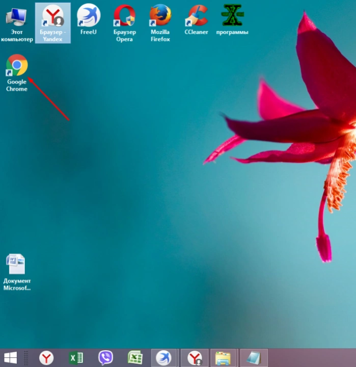The width and height of the screenshot is (356, 367).
Task: Switch to the Notepad taskbar window
Action: pyautogui.click(x=254, y=358)
